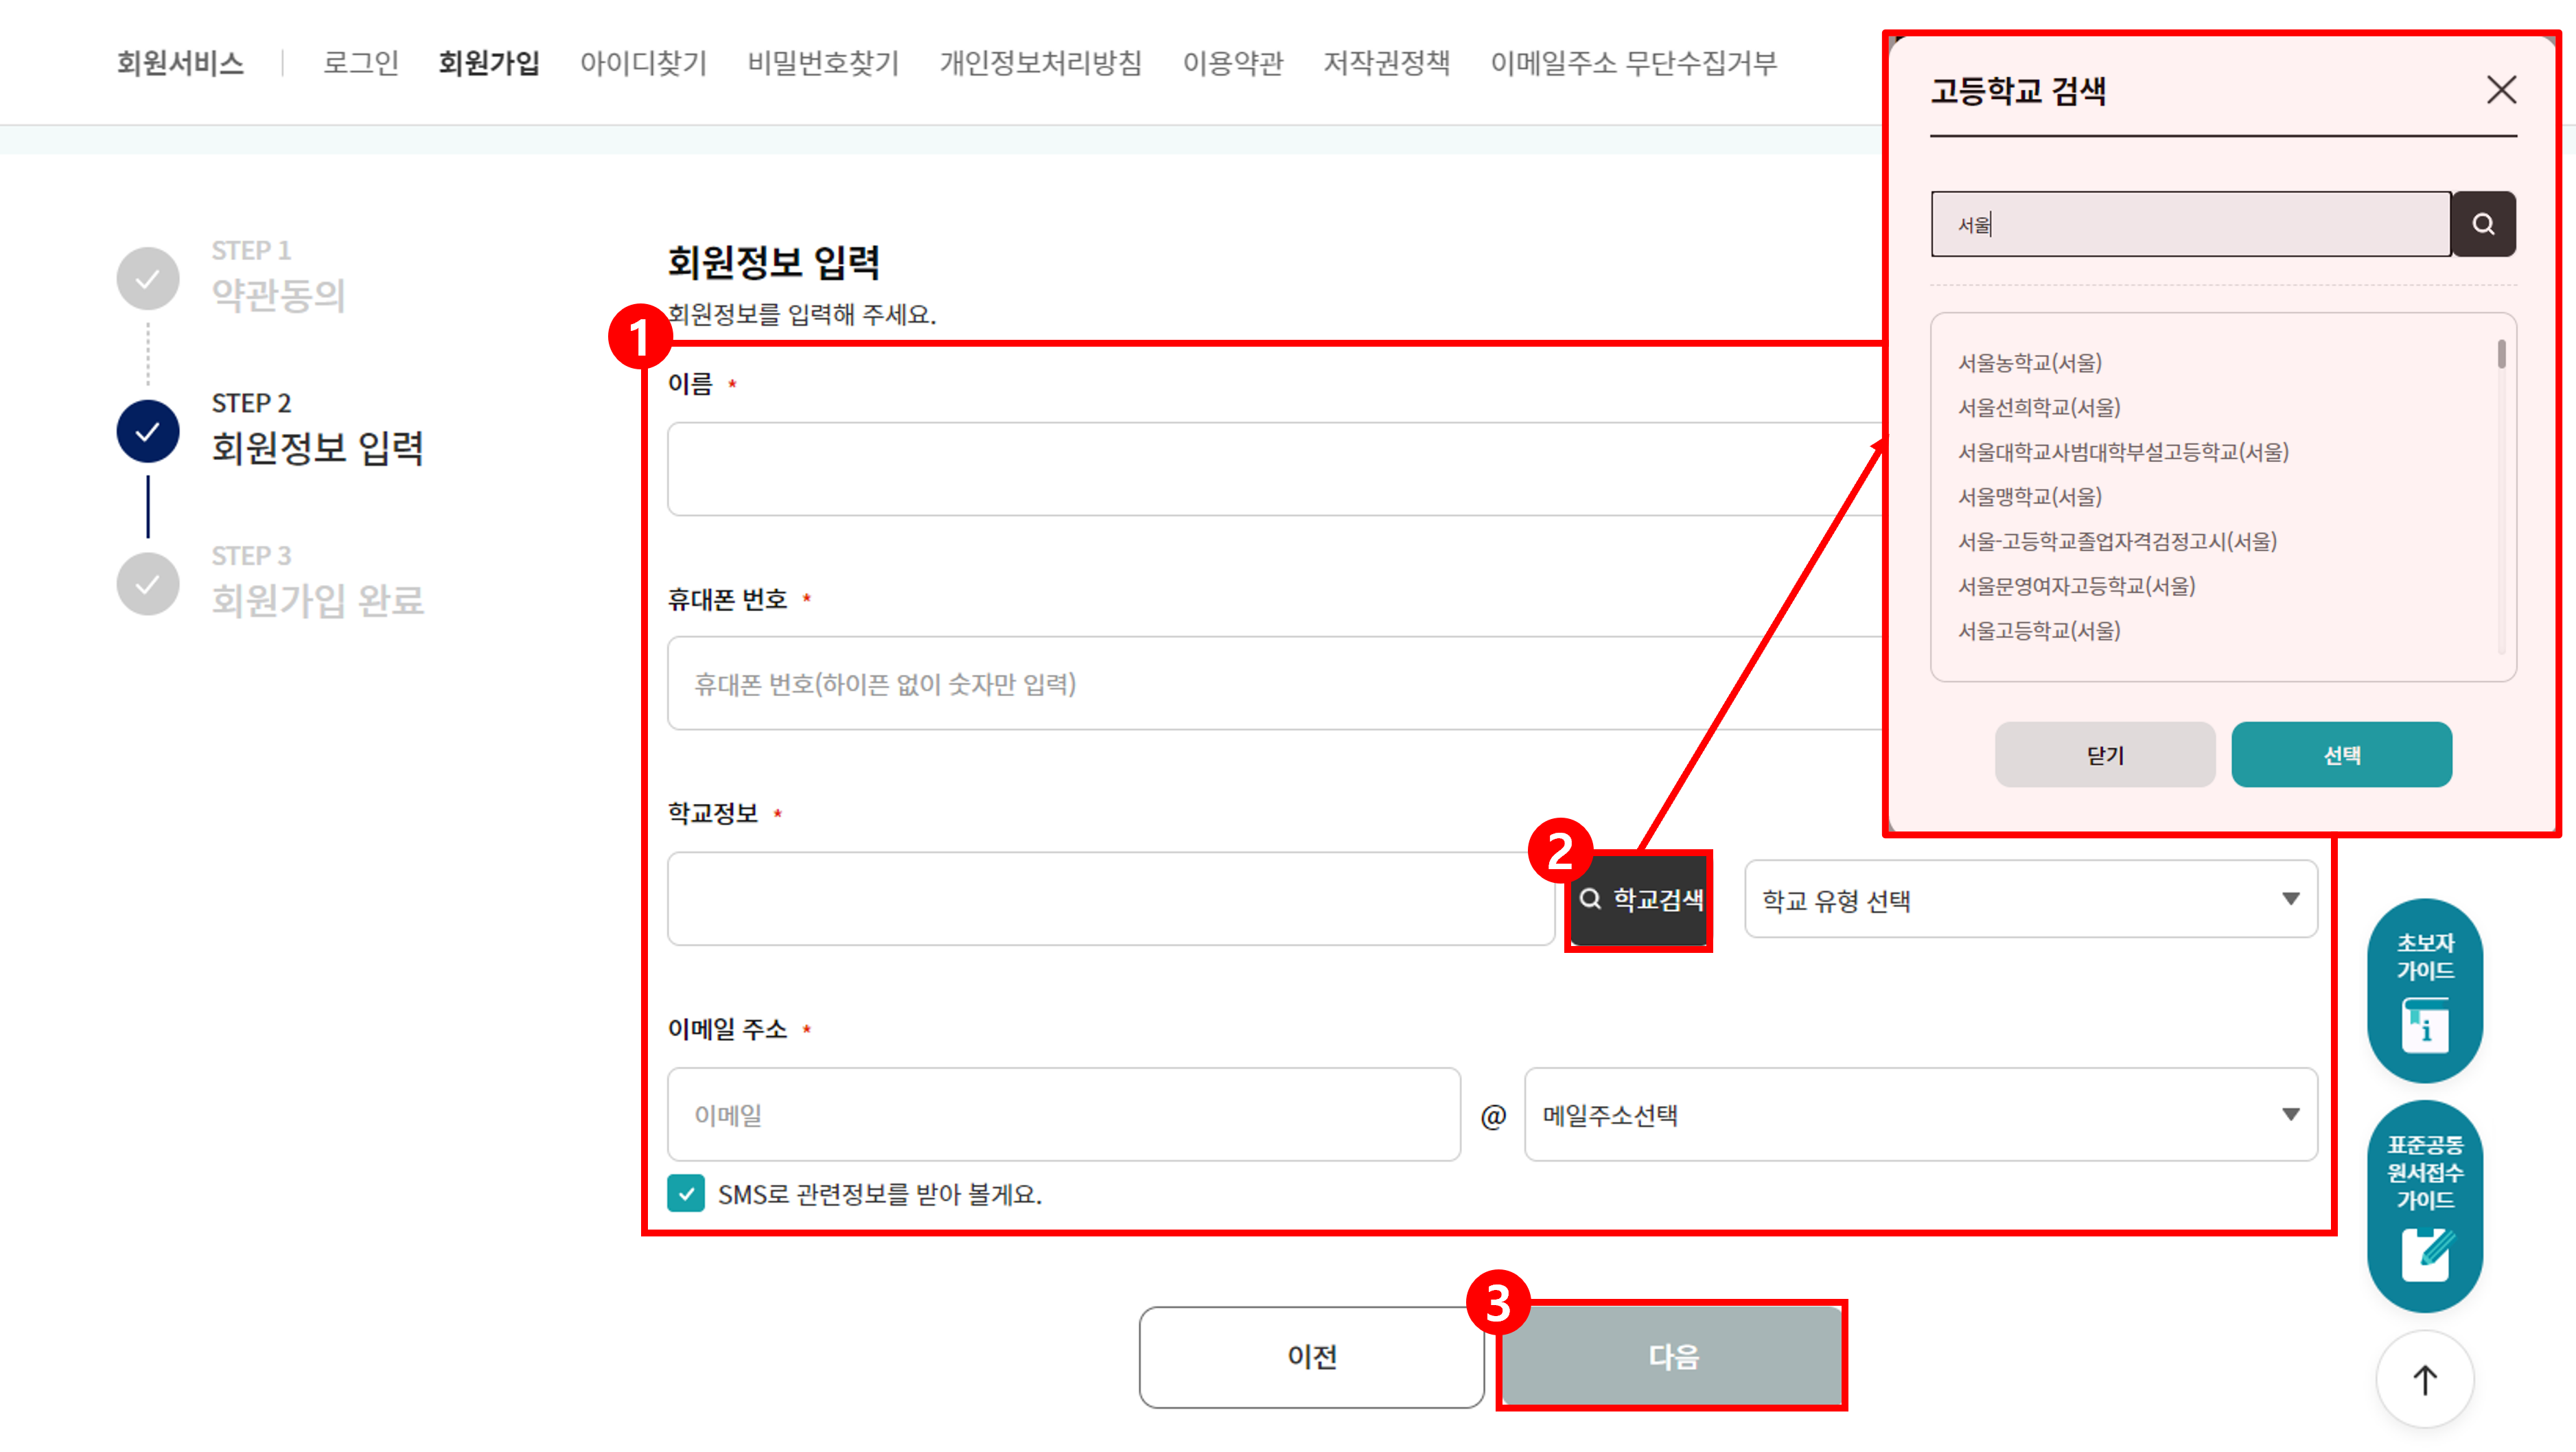Click the STEP 2 회원정보 입력 label
Viewport: 2576px width, 1452px height.
click(318, 430)
